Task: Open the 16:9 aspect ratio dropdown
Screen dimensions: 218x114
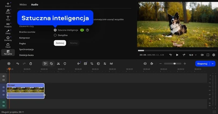Action: tap(192, 55)
